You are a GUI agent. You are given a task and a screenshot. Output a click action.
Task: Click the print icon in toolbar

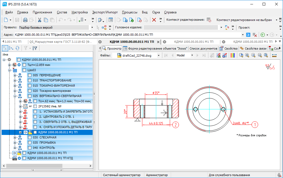click(x=25, y=20)
